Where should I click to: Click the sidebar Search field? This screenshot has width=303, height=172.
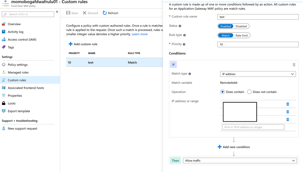pyautogui.click(x=28, y=14)
